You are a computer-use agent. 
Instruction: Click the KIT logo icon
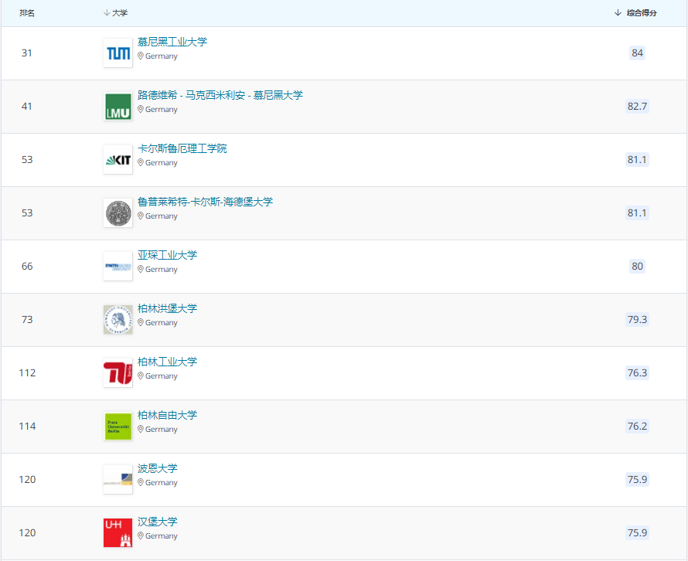pyautogui.click(x=118, y=160)
